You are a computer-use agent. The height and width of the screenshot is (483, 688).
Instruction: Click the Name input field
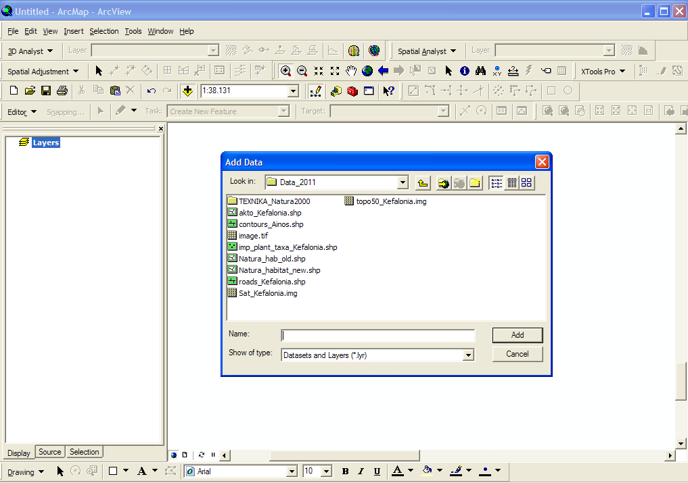tap(377, 336)
